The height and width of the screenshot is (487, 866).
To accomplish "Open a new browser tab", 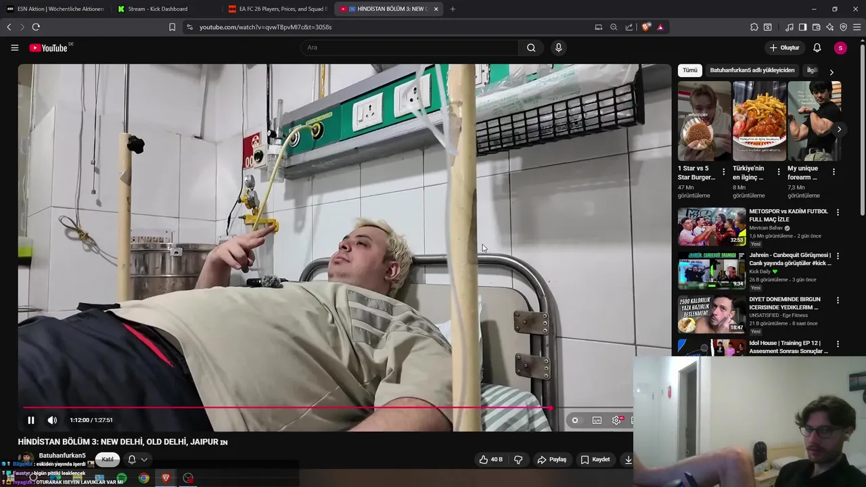I will (453, 9).
